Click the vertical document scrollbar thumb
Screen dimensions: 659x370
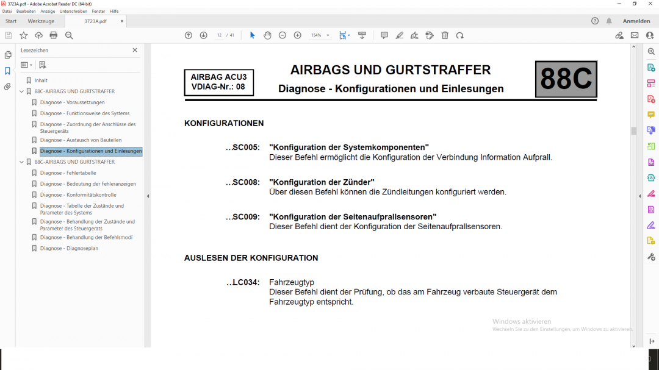point(633,130)
